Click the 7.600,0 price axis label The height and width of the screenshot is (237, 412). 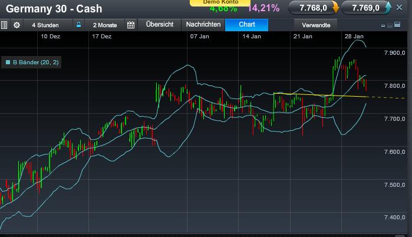coord(395,152)
